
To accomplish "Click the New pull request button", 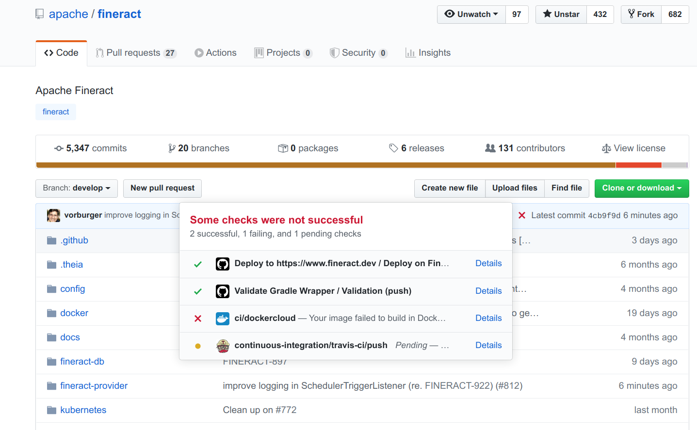I will [162, 189].
